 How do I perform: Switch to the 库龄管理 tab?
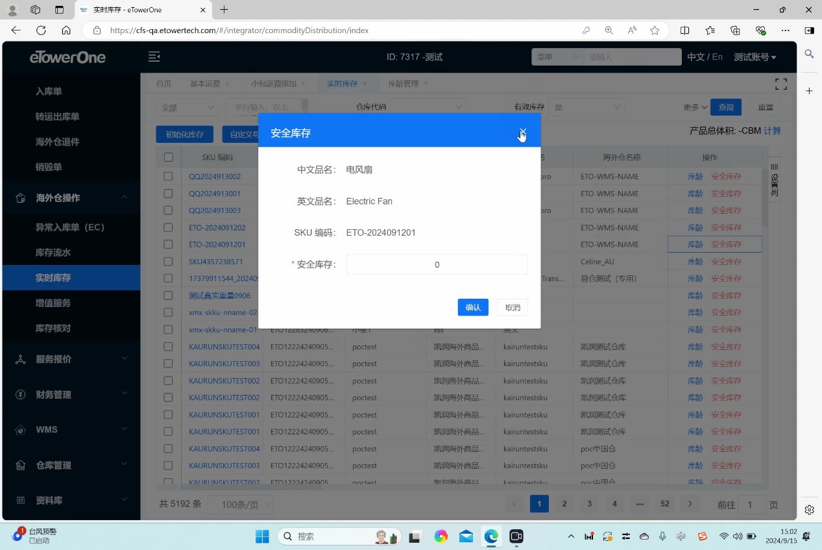tap(403, 84)
